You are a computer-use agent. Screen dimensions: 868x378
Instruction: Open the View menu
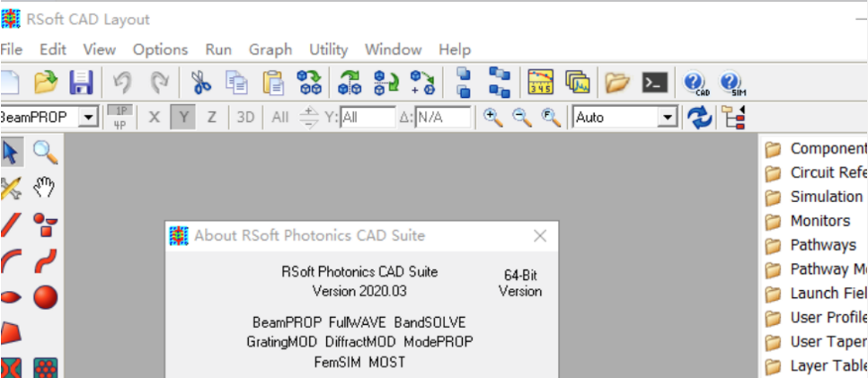(99, 49)
